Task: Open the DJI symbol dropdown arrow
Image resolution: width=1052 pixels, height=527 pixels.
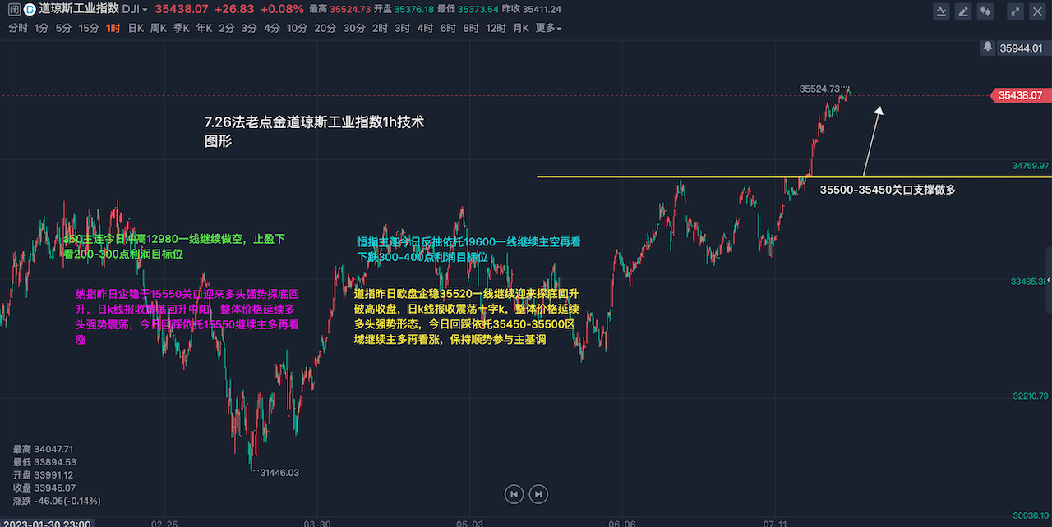Action: click(x=145, y=10)
